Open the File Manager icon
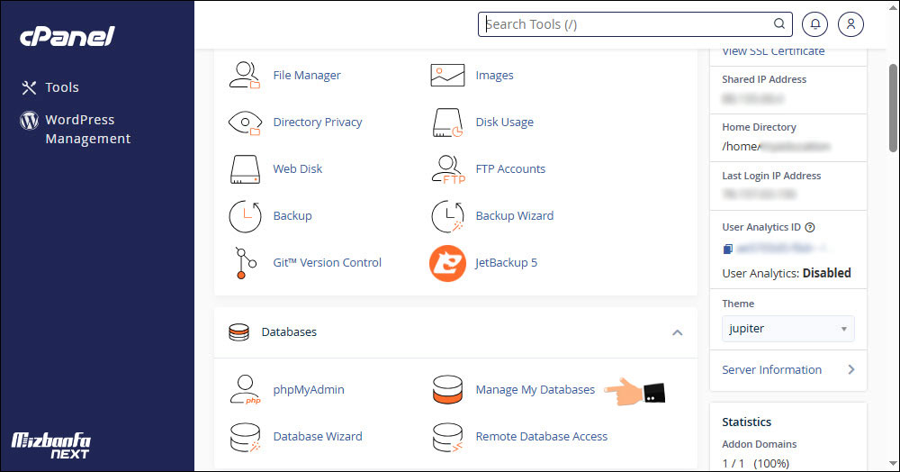 [x=245, y=76]
